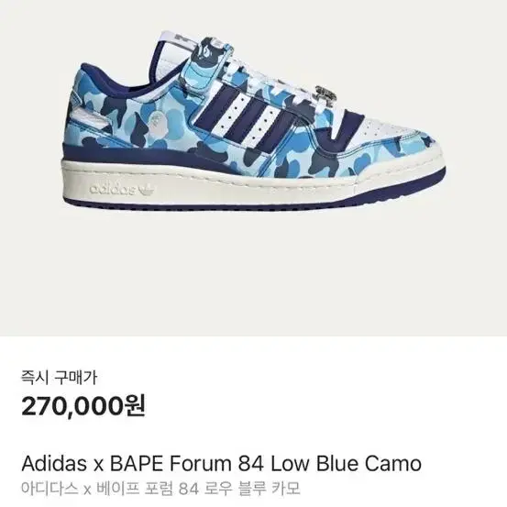507x507 pixels.
Task: Click the navy ankle strap on shoe
Action: [336, 129]
